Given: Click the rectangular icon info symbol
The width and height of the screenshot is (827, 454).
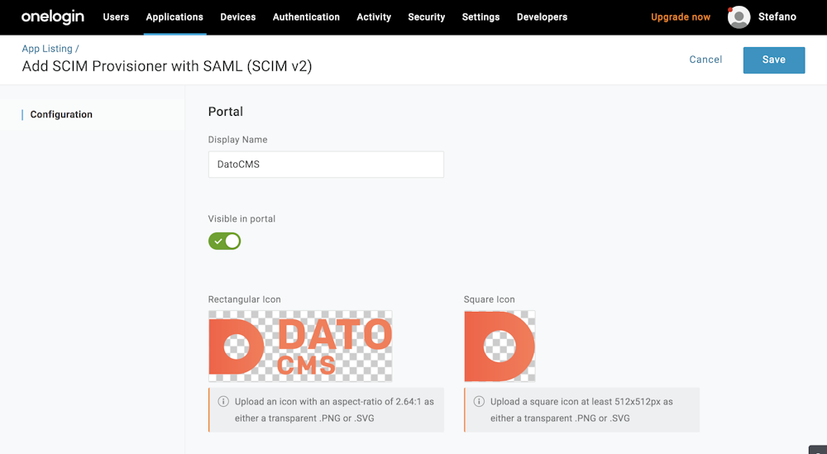Looking at the screenshot, I should tap(223, 401).
